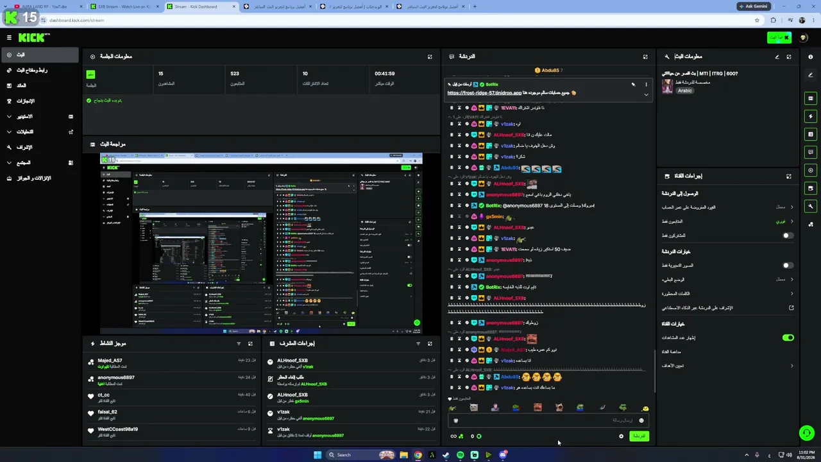Open chat settings gear icon
Viewport: 821px width, 462px height.
[x=621, y=436]
